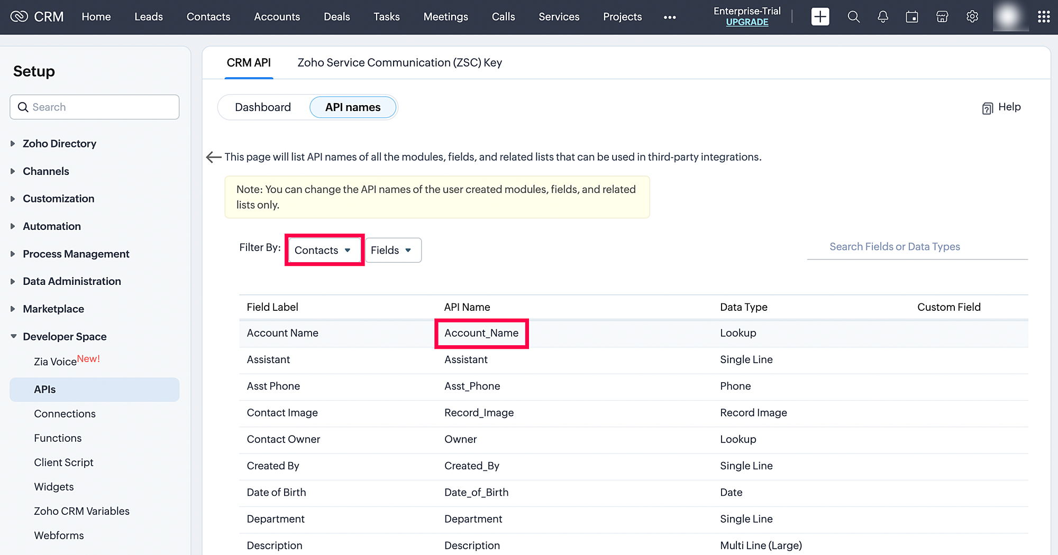1058x555 pixels.
Task: Open the settings gear icon
Action: (972, 17)
